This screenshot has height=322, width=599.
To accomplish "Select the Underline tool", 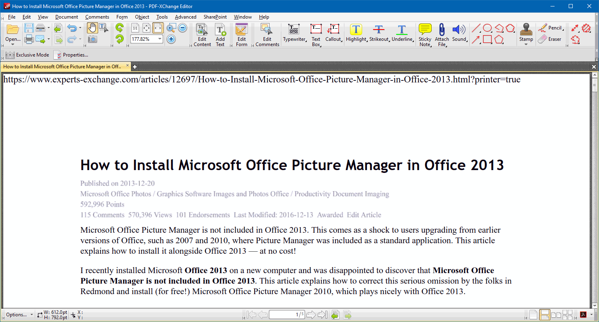I will coord(402,33).
